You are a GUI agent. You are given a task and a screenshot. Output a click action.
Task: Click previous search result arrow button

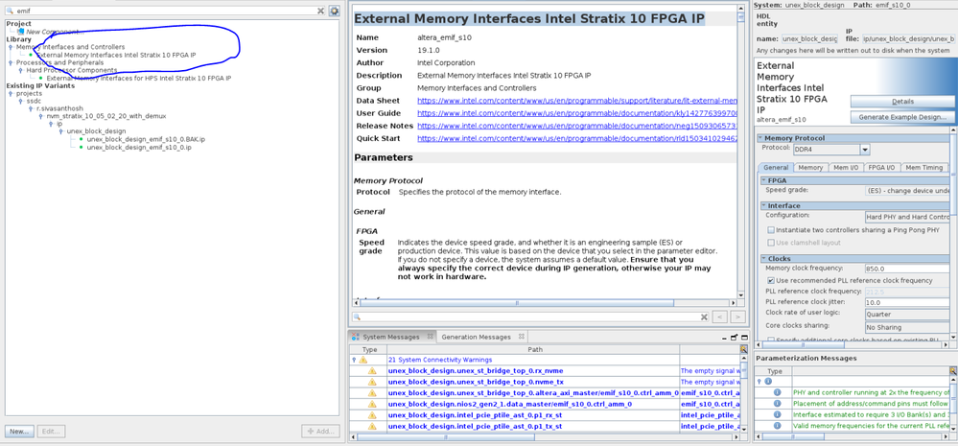coord(719,317)
